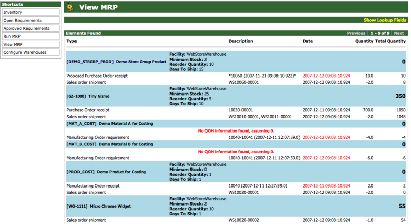The image size is (411, 224).
Task: Click Manufacturing Order receipt row
Action: tap(236, 186)
